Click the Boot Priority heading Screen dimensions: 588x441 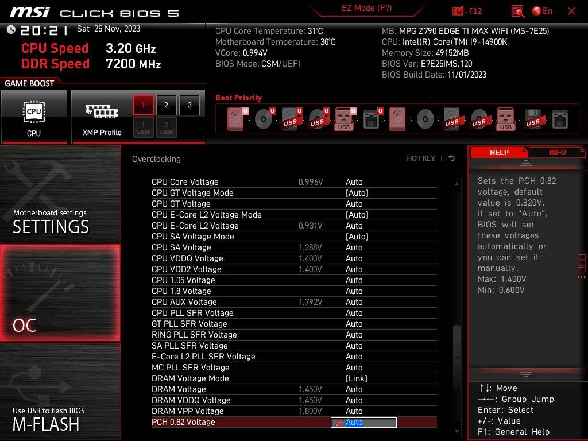pos(238,98)
